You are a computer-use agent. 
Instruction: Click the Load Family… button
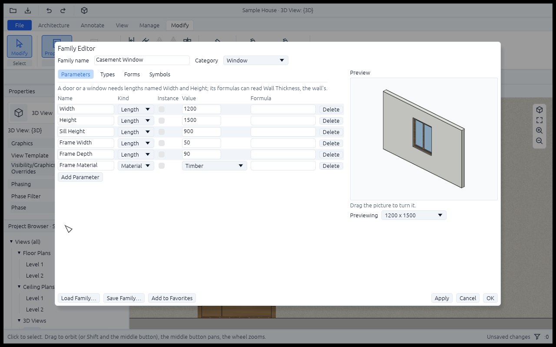(79, 298)
